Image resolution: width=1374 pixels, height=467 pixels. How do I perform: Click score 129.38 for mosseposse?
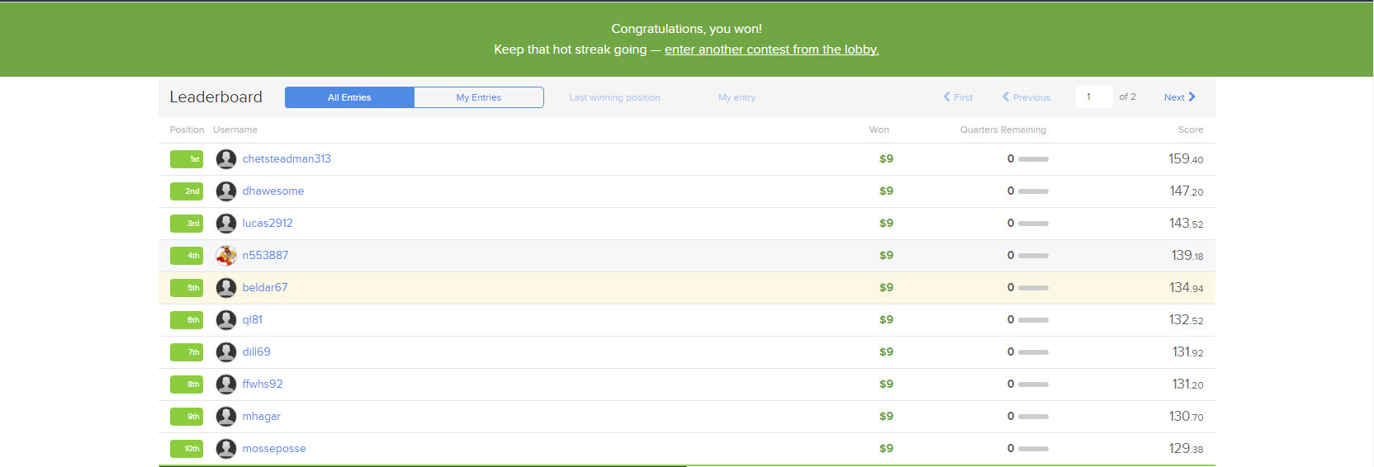tap(1187, 449)
